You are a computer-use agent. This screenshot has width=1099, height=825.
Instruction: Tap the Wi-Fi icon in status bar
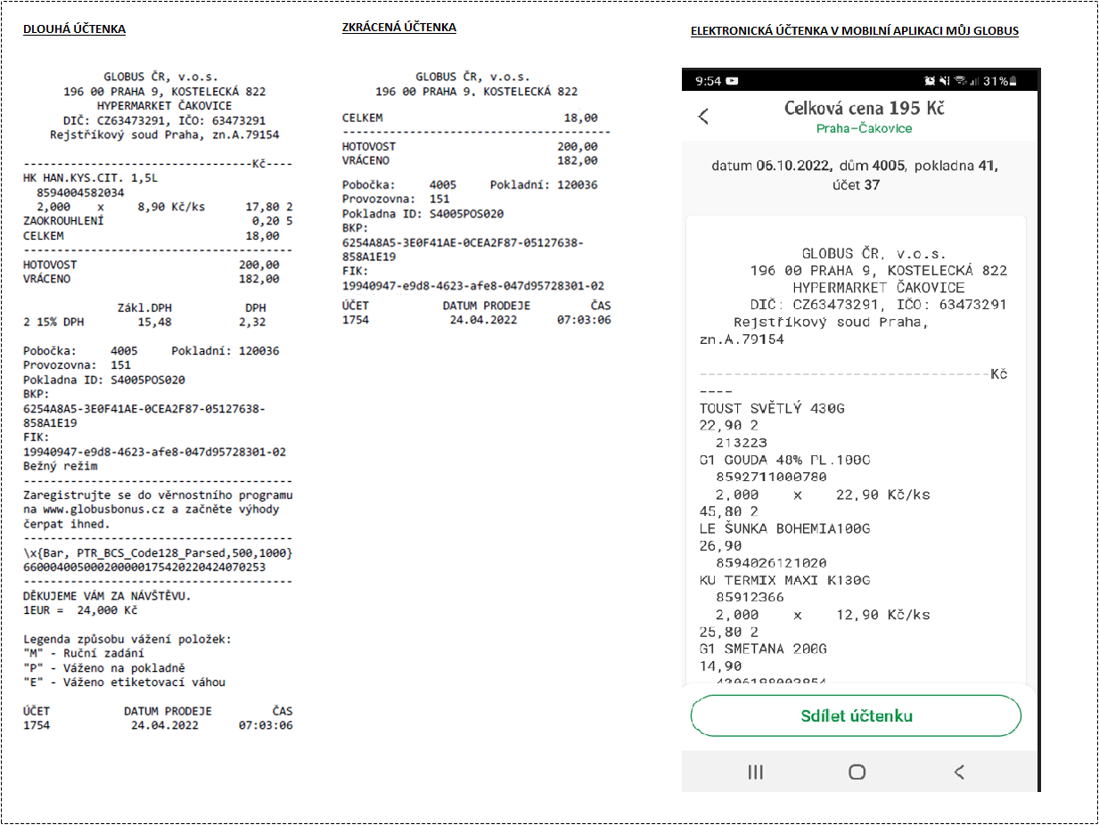pyautogui.click(x=960, y=81)
